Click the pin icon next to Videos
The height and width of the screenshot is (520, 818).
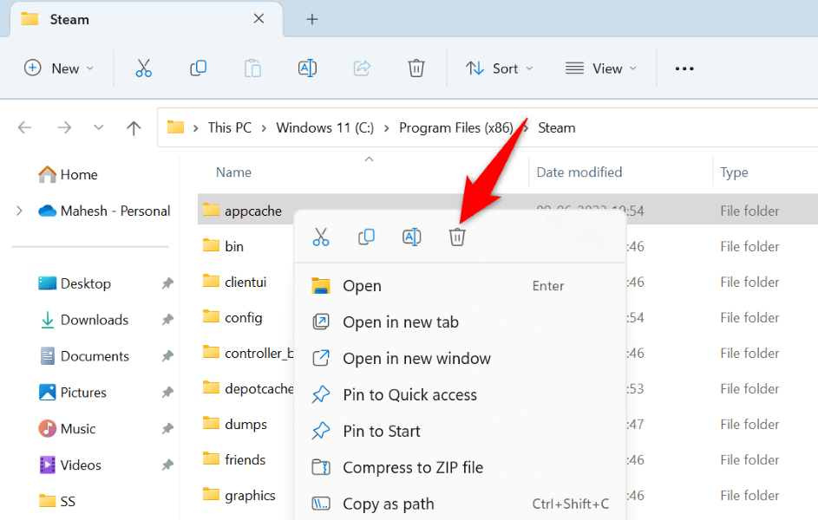click(x=167, y=465)
